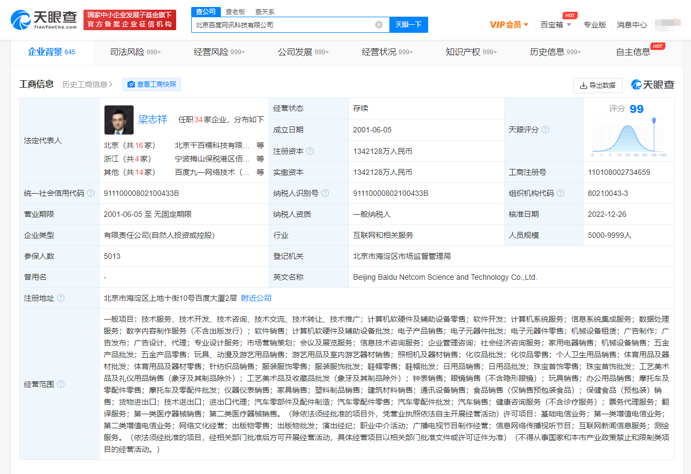Open 消息中心 in header
The width and height of the screenshot is (691, 474).
pyautogui.click(x=632, y=25)
